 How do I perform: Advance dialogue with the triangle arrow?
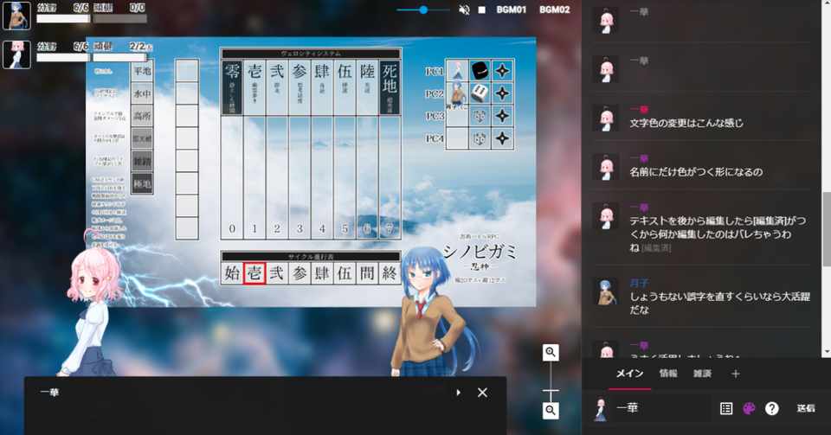click(x=459, y=393)
